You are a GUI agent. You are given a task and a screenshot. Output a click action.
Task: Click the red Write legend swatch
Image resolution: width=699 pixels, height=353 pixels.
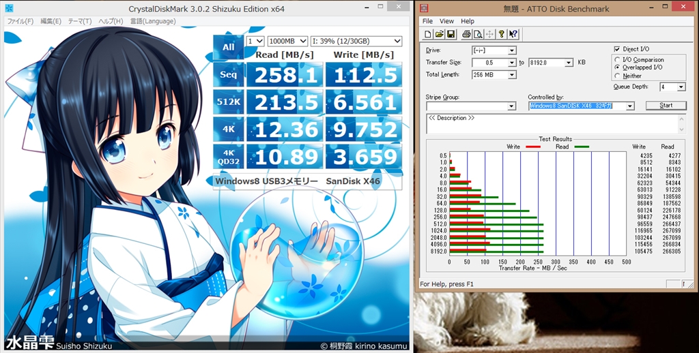[533, 147]
